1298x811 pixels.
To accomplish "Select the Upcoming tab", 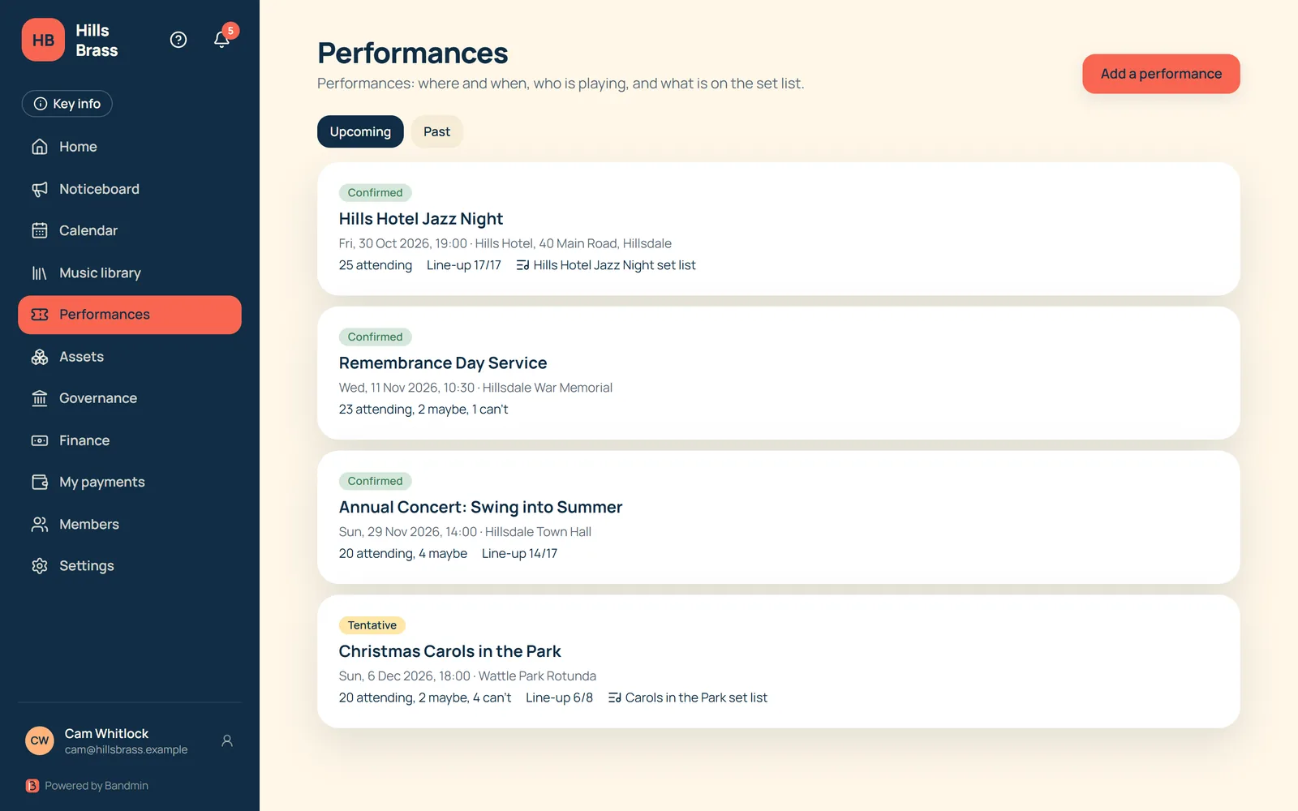I will (x=360, y=131).
